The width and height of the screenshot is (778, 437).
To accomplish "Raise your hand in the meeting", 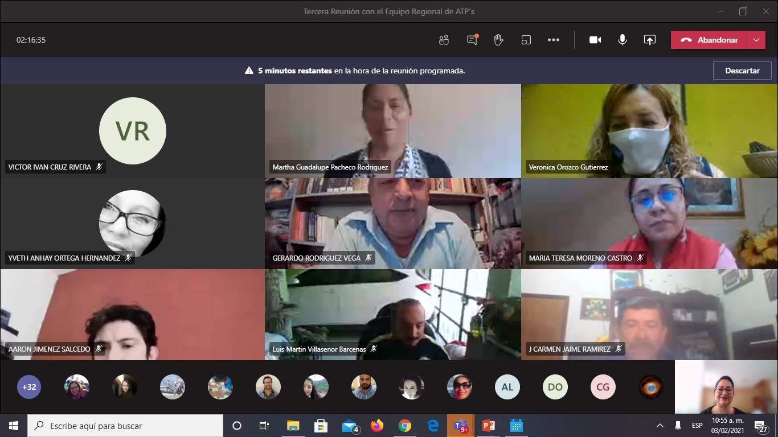I will tap(498, 40).
